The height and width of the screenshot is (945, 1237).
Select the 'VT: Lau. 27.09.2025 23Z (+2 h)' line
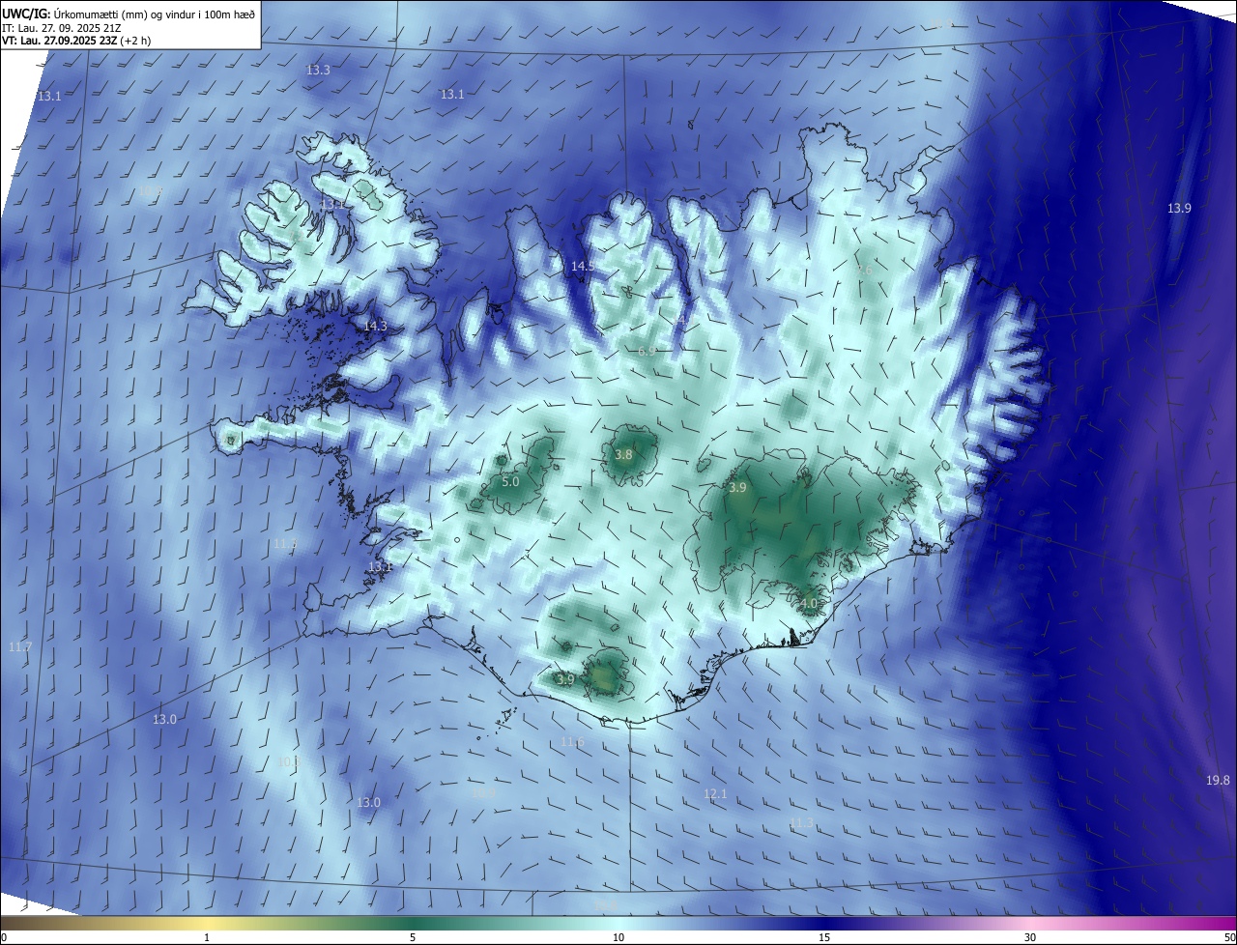76,41
